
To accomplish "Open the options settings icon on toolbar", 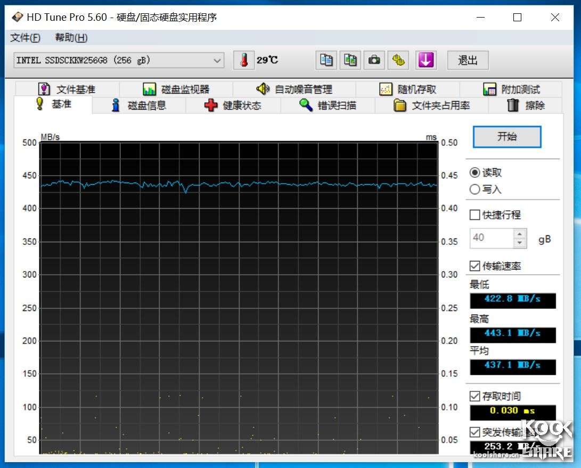I will click(x=398, y=60).
